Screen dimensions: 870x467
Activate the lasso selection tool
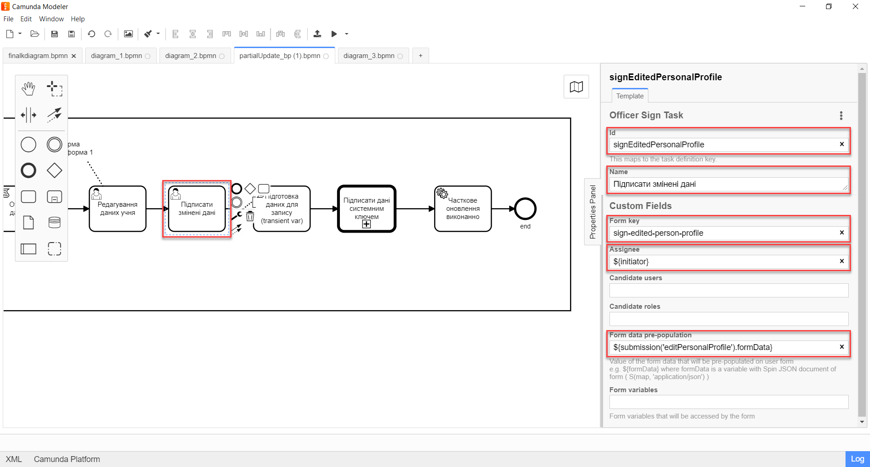54,88
